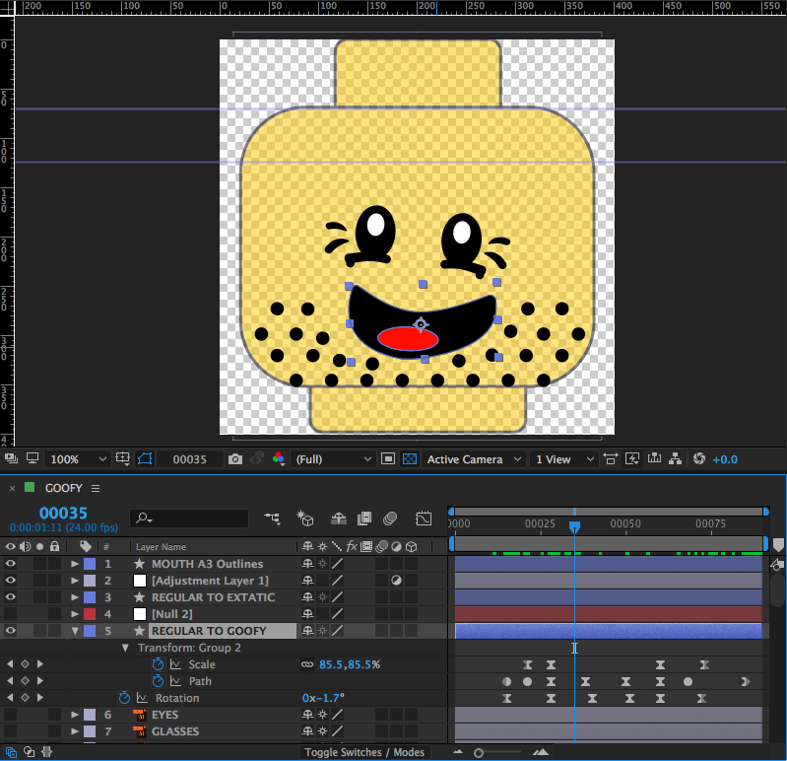Click the Scale stopwatch icon

(158, 664)
